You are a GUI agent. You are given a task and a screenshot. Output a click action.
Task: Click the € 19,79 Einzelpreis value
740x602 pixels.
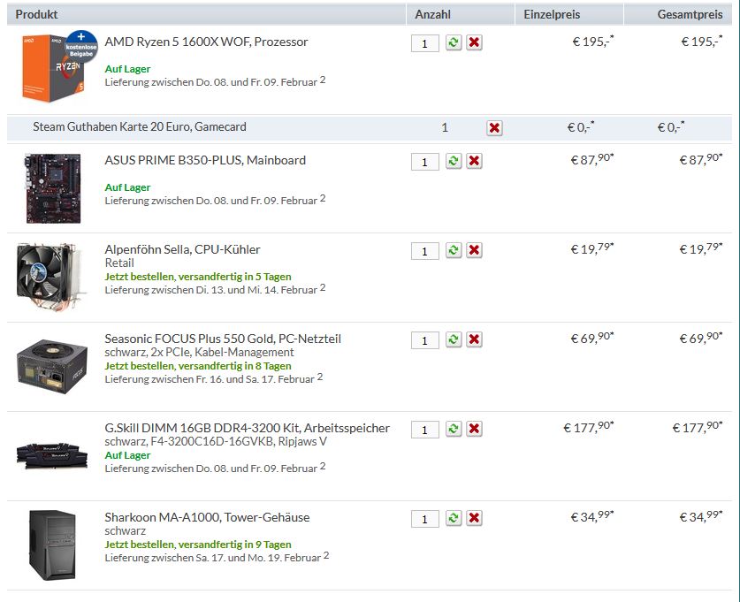(x=592, y=248)
